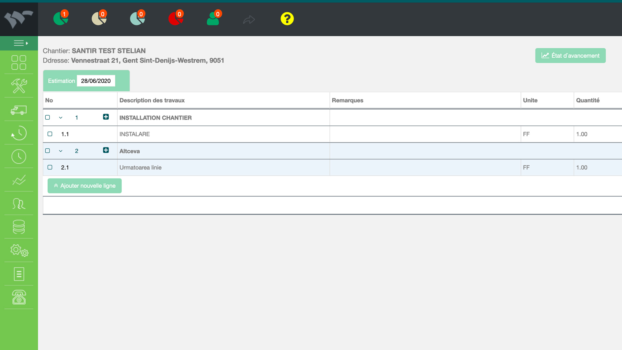Collapse row 2 Altceva chevron
This screenshot has height=350, width=622.
click(x=61, y=151)
